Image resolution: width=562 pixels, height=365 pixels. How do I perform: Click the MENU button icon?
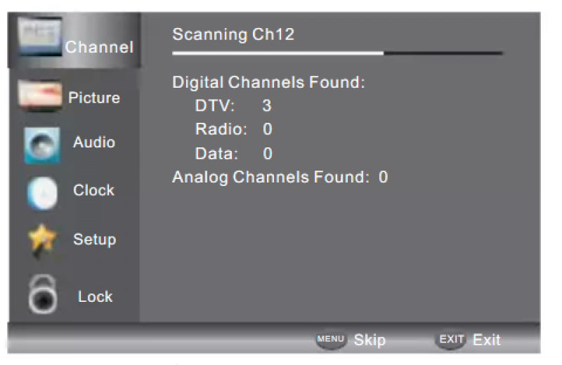tap(331, 339)
